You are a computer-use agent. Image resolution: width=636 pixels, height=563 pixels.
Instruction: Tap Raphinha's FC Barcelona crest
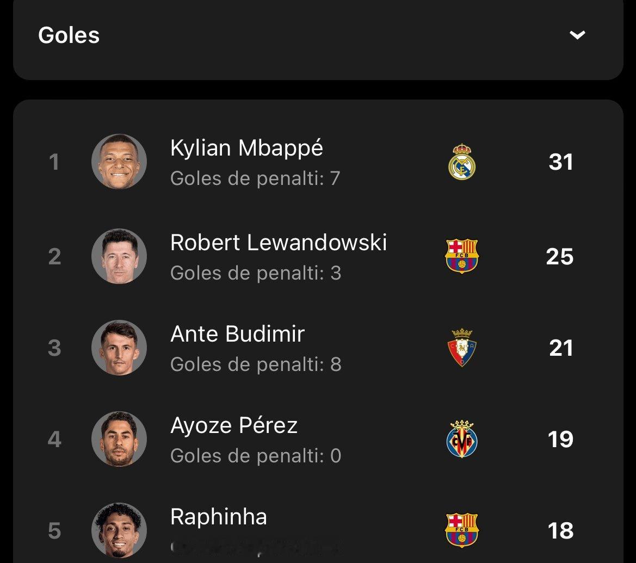click(x=462, y=530)
